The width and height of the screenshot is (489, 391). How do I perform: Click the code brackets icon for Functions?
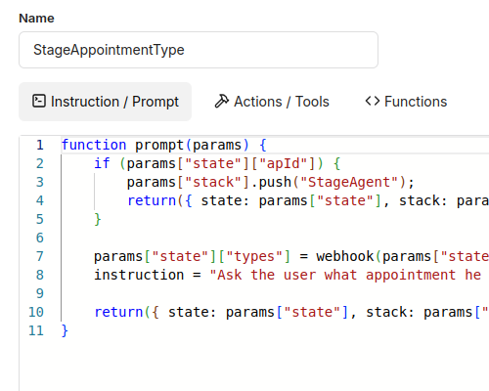[x=373, y=101]
